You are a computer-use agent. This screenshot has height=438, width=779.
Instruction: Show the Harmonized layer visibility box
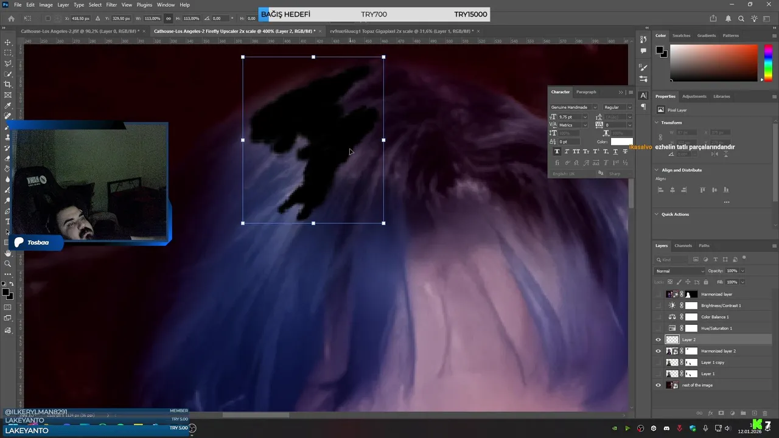(658, 294)
